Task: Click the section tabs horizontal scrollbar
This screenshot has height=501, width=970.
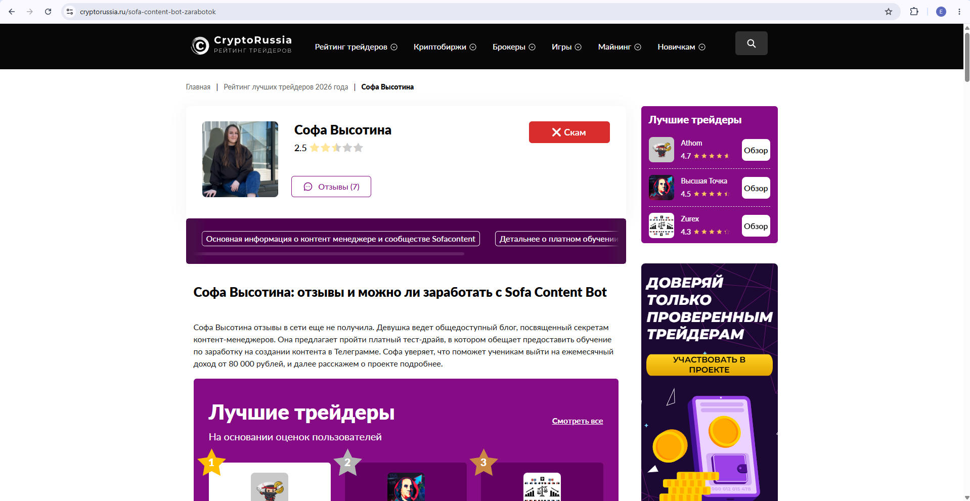Action: (x=330, y=254)
